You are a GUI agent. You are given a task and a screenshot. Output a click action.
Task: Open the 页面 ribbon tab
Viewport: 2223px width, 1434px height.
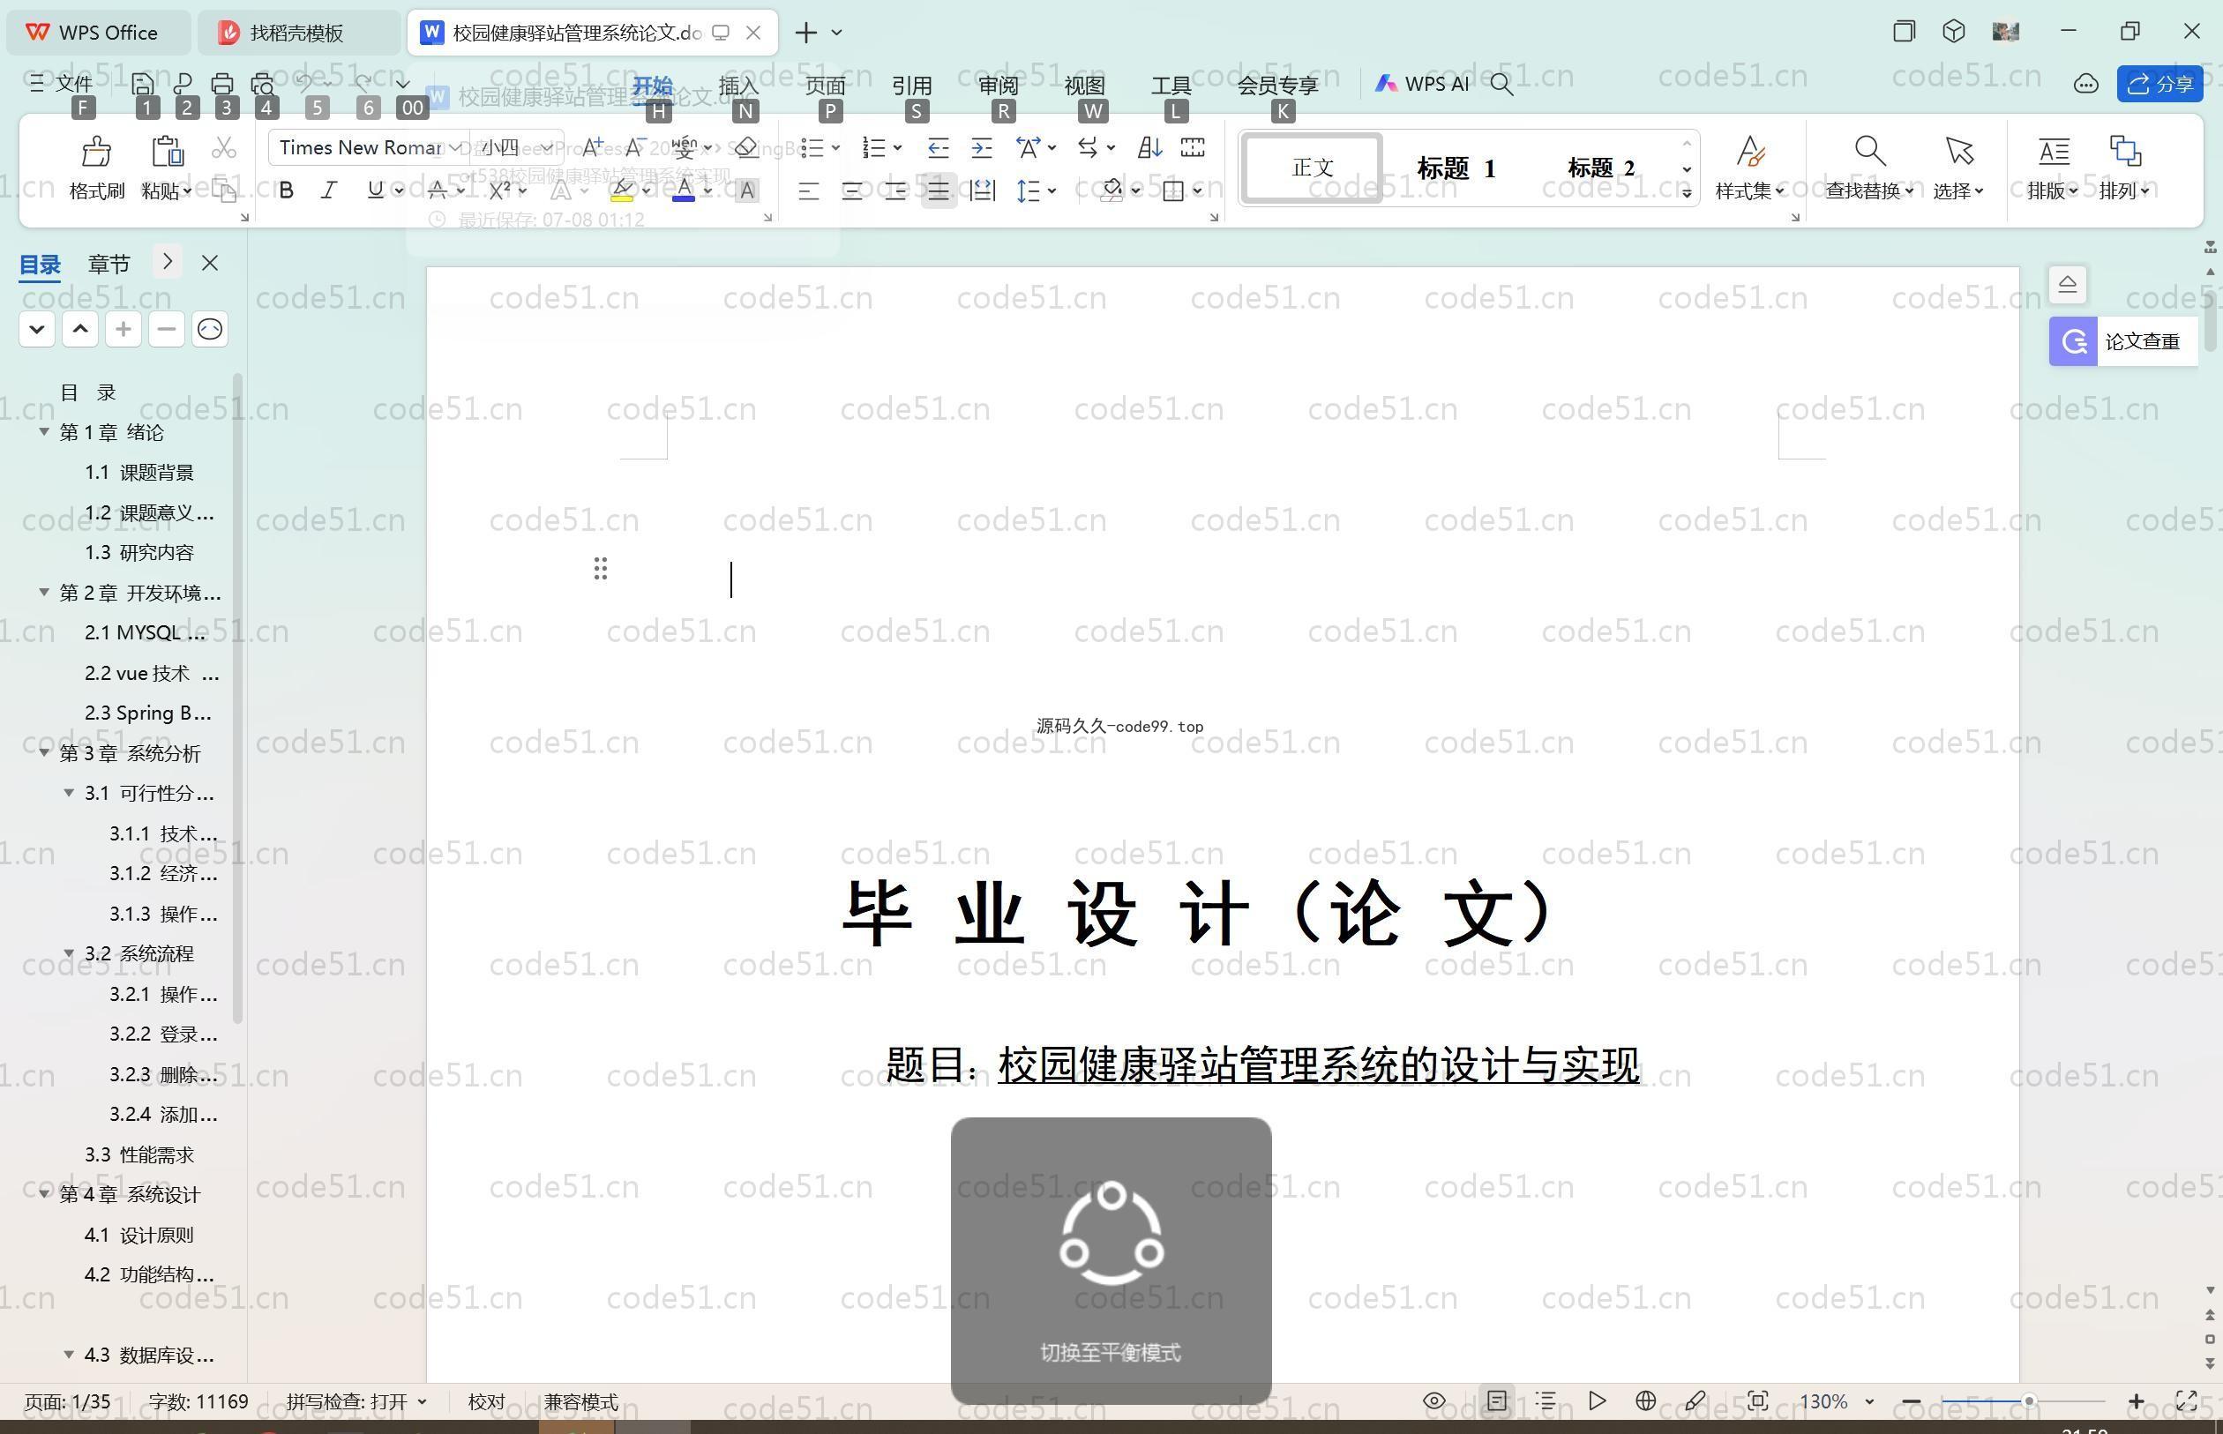[825, 86]
